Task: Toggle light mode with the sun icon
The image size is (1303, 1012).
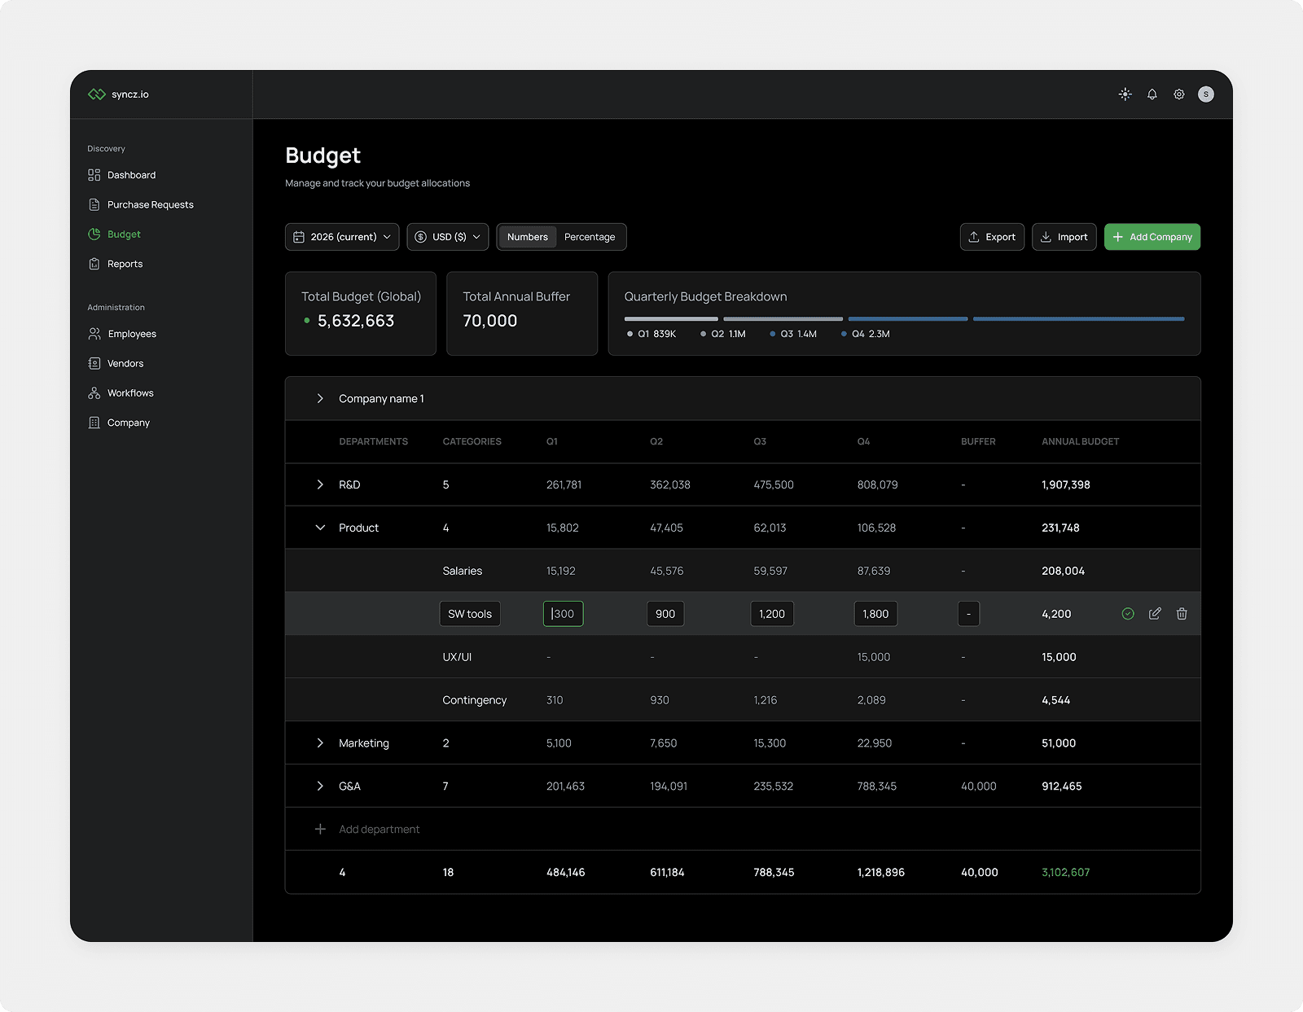Action: pyautogui.click(x=1125, y=94)
